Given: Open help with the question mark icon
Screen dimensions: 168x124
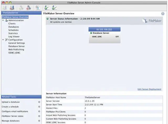Looking at the screenshot, I should (x=163, y=14).
